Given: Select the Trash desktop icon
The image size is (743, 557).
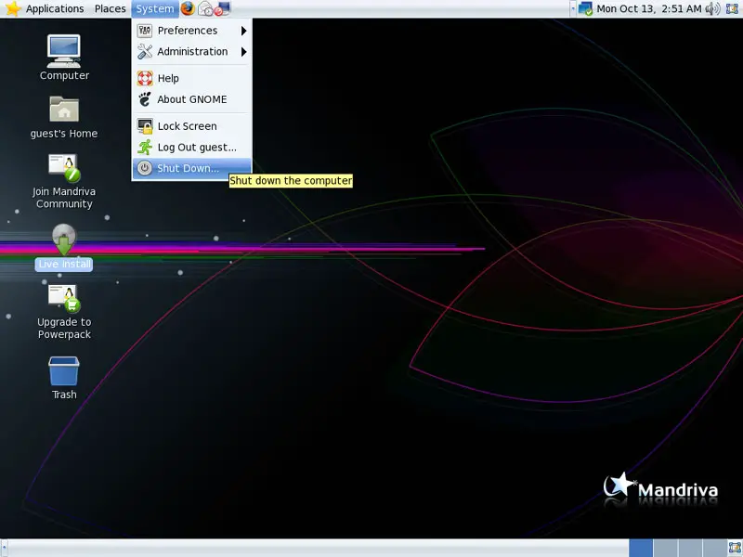Looking at the screenshot, I should coord(64,370).
